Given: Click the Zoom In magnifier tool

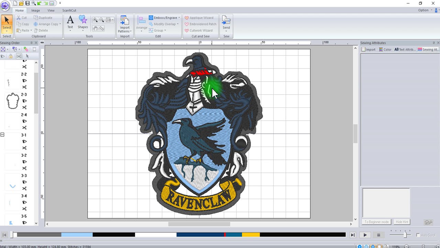Looking at the screenshot, I should click(x=95, y=20).
